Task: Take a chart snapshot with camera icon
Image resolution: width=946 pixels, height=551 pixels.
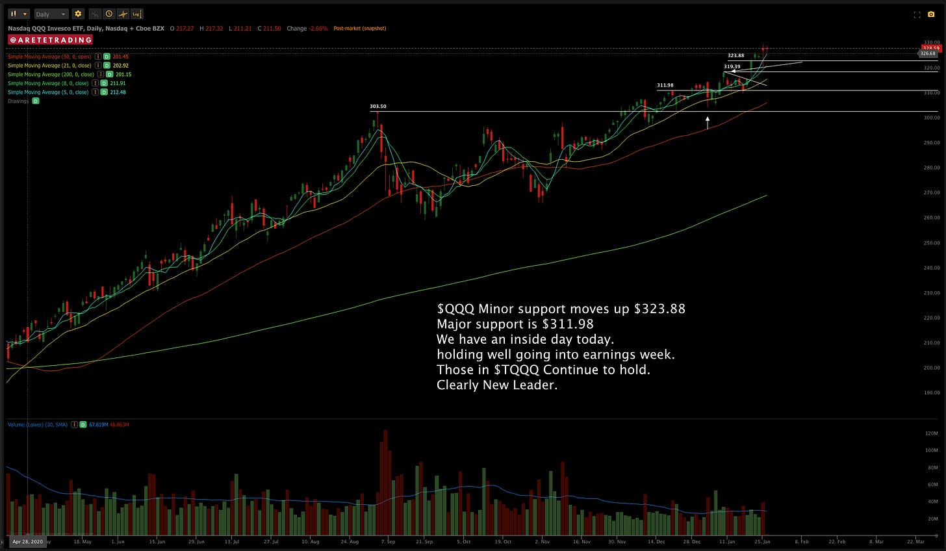Action: [931, 14]
